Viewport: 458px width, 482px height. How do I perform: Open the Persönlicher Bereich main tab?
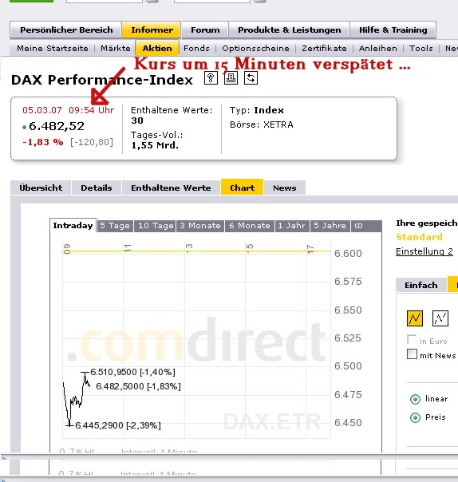click(x=65, y=30)
